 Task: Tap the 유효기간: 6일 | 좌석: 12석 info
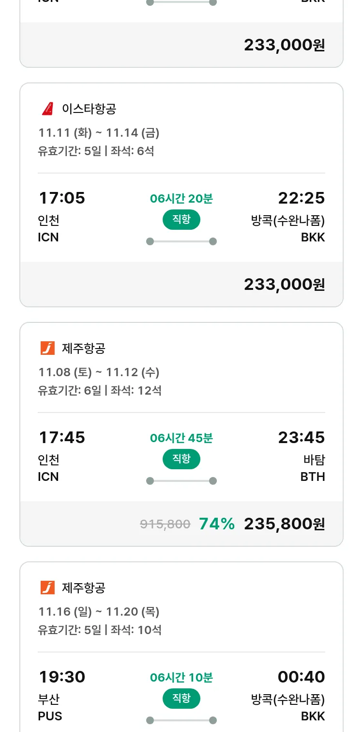[100, 390]
